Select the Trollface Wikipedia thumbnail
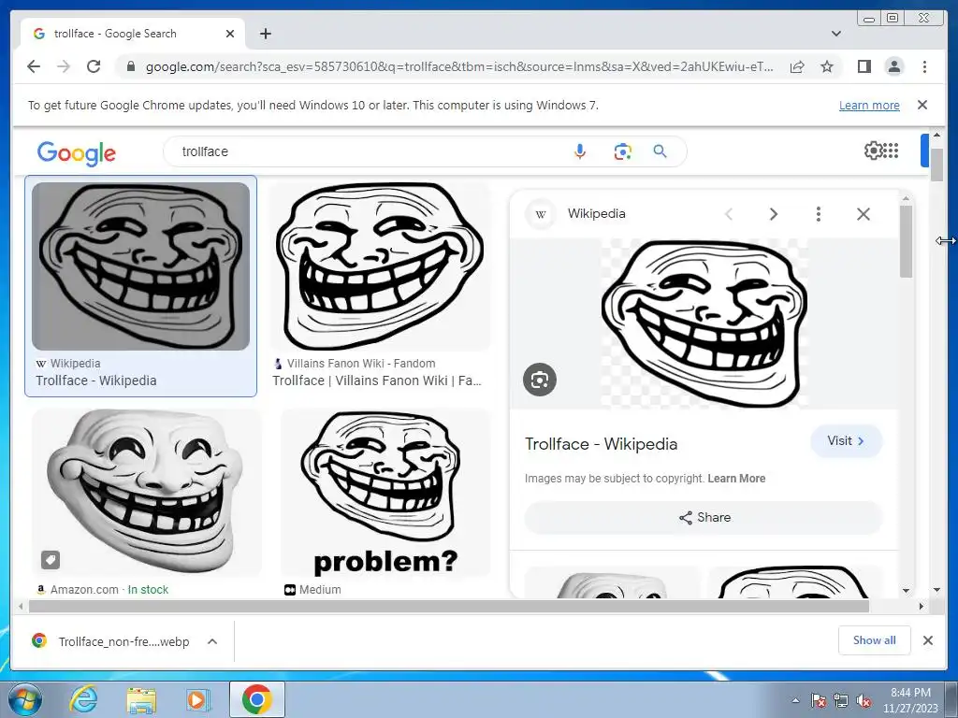The height and width of the screenshot is (718, 958). (140, 266)
